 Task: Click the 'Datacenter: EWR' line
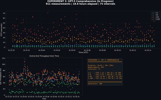point(95,84)
